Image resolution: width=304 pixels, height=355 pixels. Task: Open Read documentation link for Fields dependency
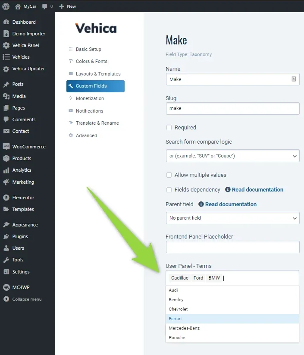(x=257, y=189)
